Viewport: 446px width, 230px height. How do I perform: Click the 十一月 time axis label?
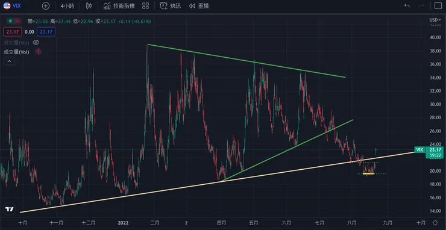click(56, 223)
